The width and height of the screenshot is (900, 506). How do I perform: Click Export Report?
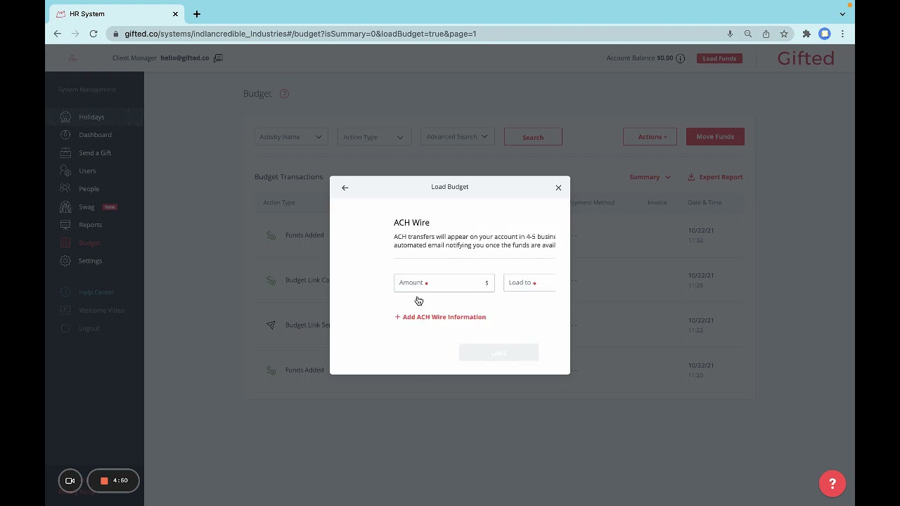pyautogui.click(x=715, y=177)
